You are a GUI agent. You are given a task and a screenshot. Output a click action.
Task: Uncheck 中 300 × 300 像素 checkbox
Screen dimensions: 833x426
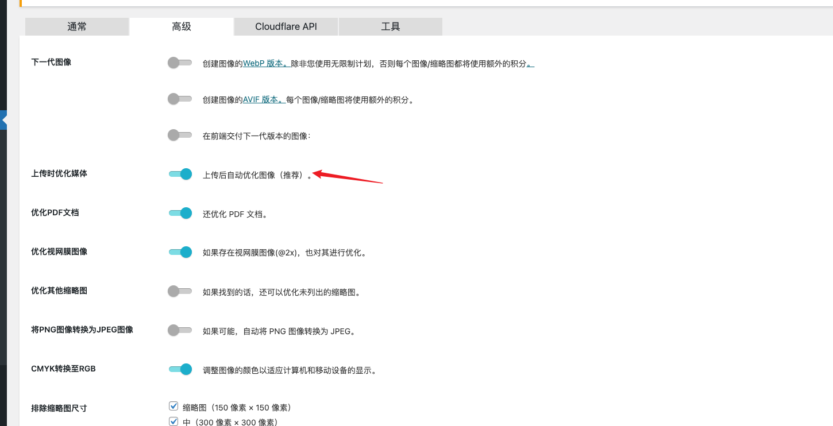pyautogui.click(x=173, y=421)
